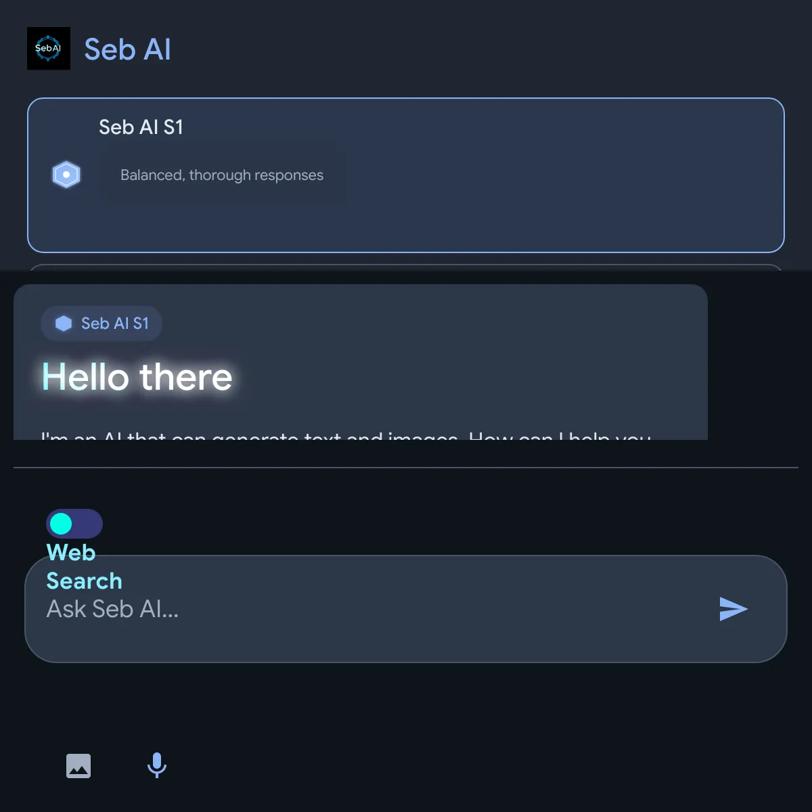812x812 pixels.
Task: Click the Hello there heading
Action: pos(137,377)
